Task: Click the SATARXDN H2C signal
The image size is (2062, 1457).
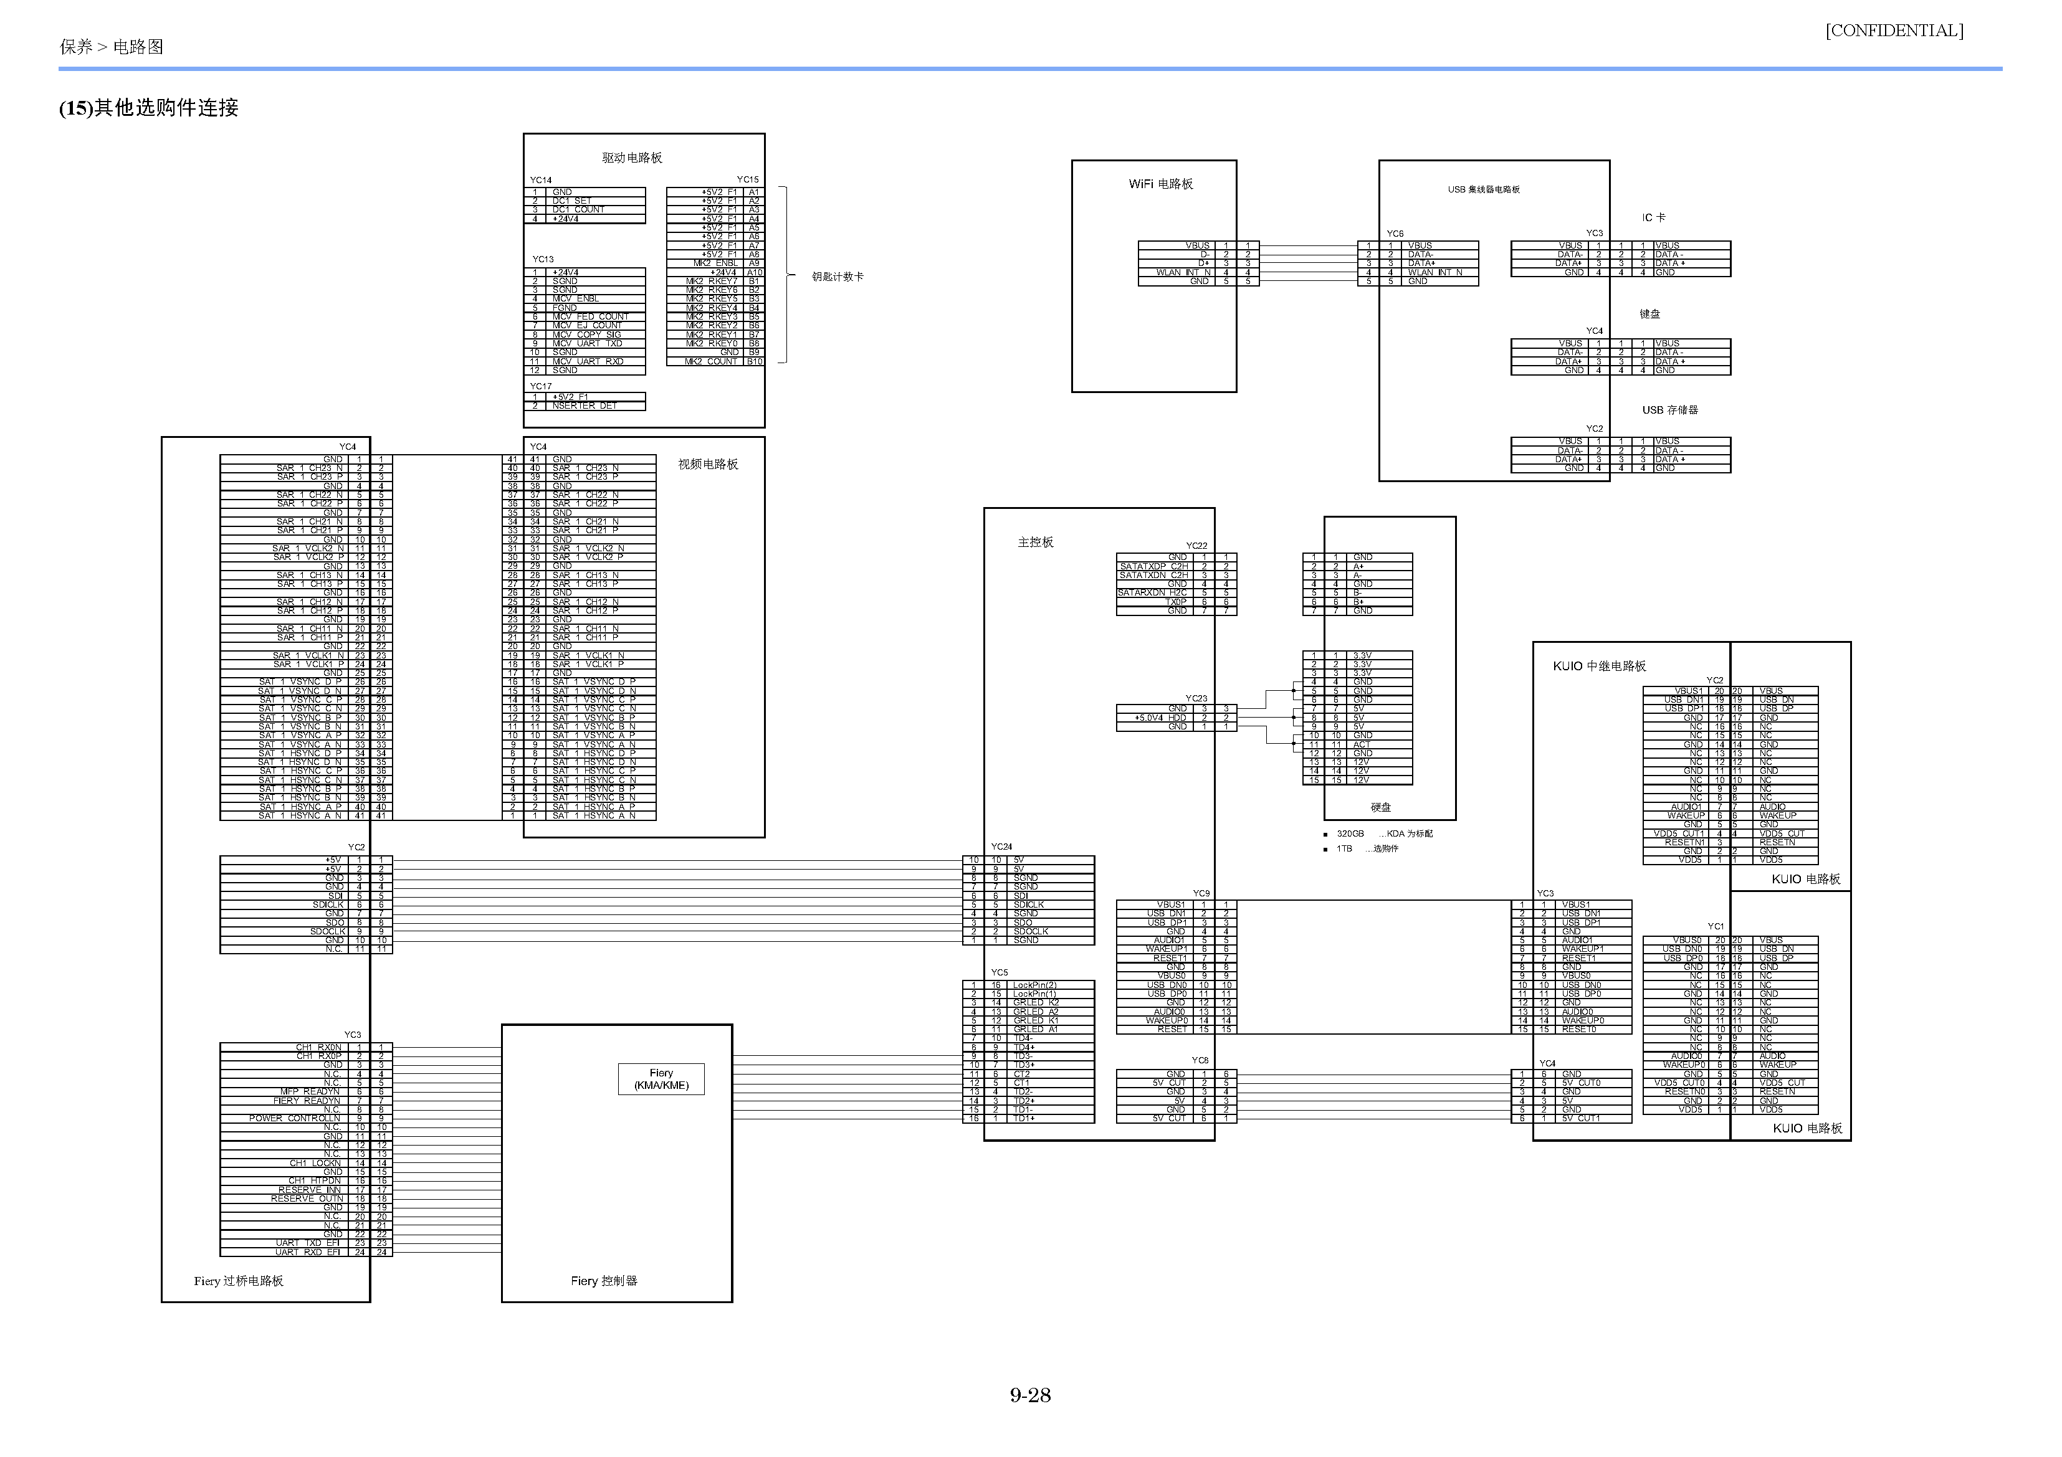Action: click(x=1152, y=592)
